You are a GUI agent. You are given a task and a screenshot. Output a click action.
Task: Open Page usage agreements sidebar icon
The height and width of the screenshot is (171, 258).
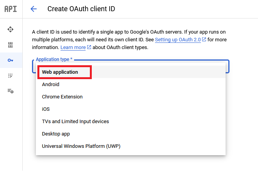coord(10,91)
